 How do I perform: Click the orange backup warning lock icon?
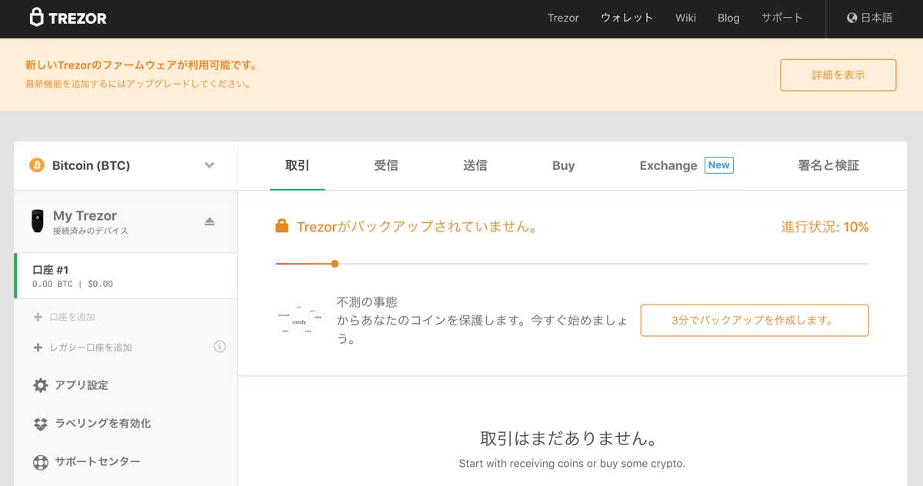(x=282, y=226)
